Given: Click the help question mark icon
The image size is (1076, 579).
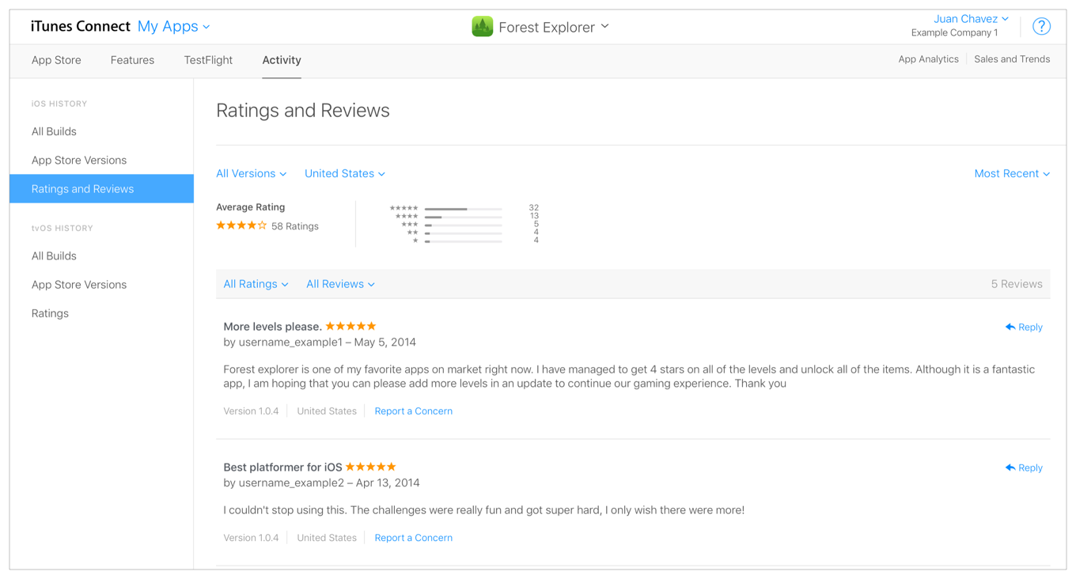Looking at the screenshot, I should coord(1041,25).
